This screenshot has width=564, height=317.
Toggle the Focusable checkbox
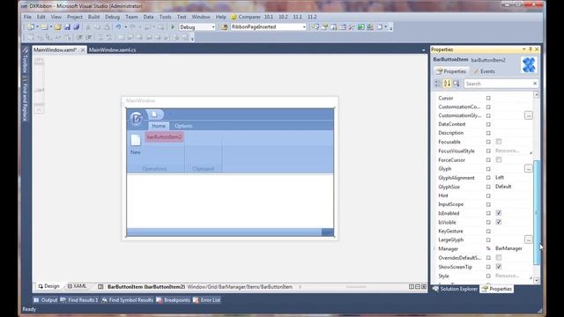click(x=499, y=142)
